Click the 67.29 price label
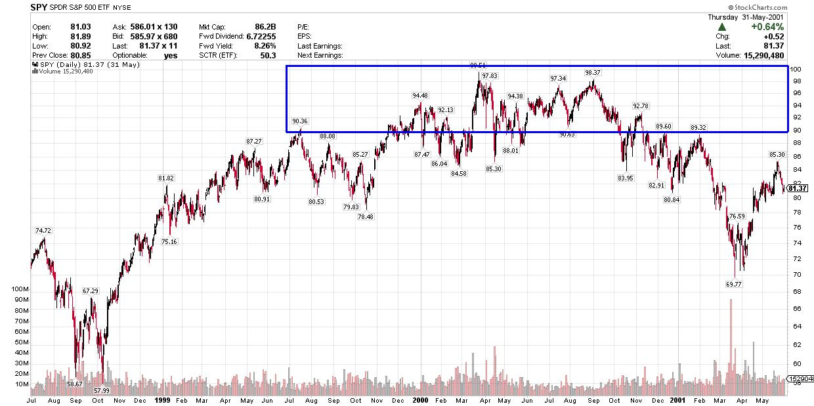Image resolution: width=814 pixels, height=406 pixels. (x=90, y=291)
